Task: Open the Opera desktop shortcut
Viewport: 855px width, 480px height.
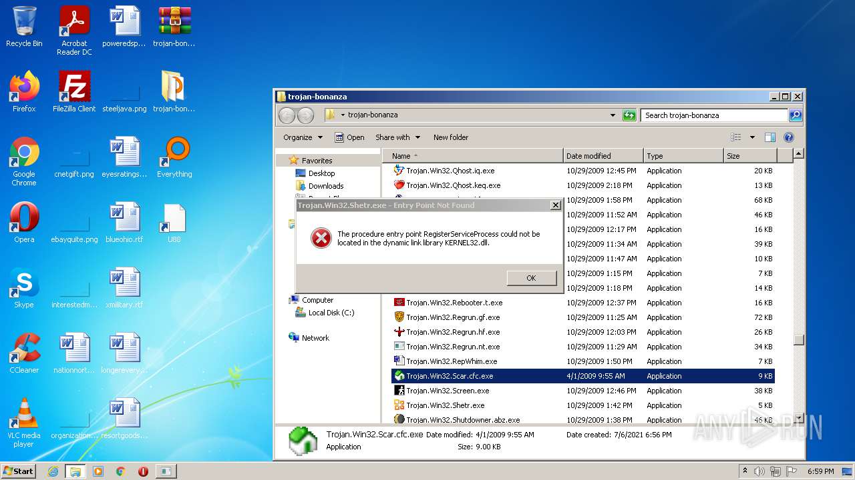Action: click(x=24, y=223)
